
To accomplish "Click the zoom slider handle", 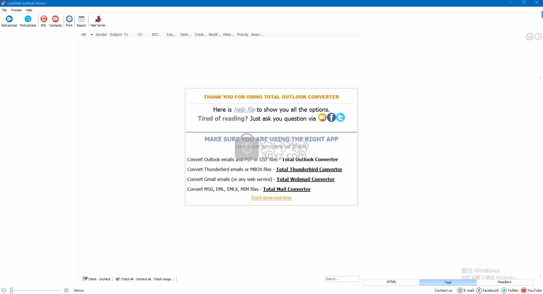I will [x=11, y=290].
